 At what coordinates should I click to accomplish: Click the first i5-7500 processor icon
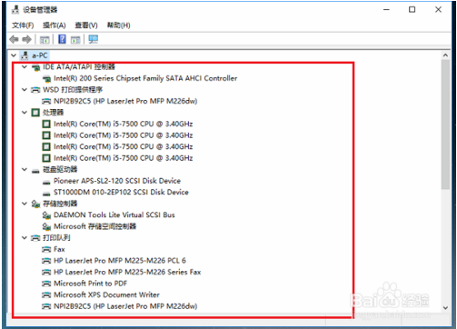click(46, 124)
